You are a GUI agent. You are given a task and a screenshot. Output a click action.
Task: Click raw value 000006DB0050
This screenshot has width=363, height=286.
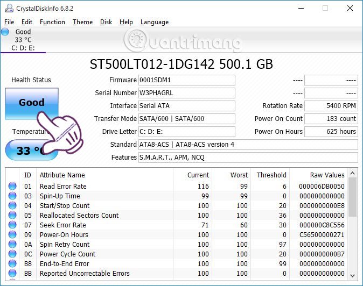(322, 186)
